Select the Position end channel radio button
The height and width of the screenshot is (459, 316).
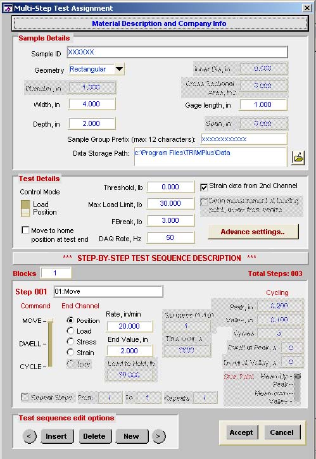coord(70,320)
